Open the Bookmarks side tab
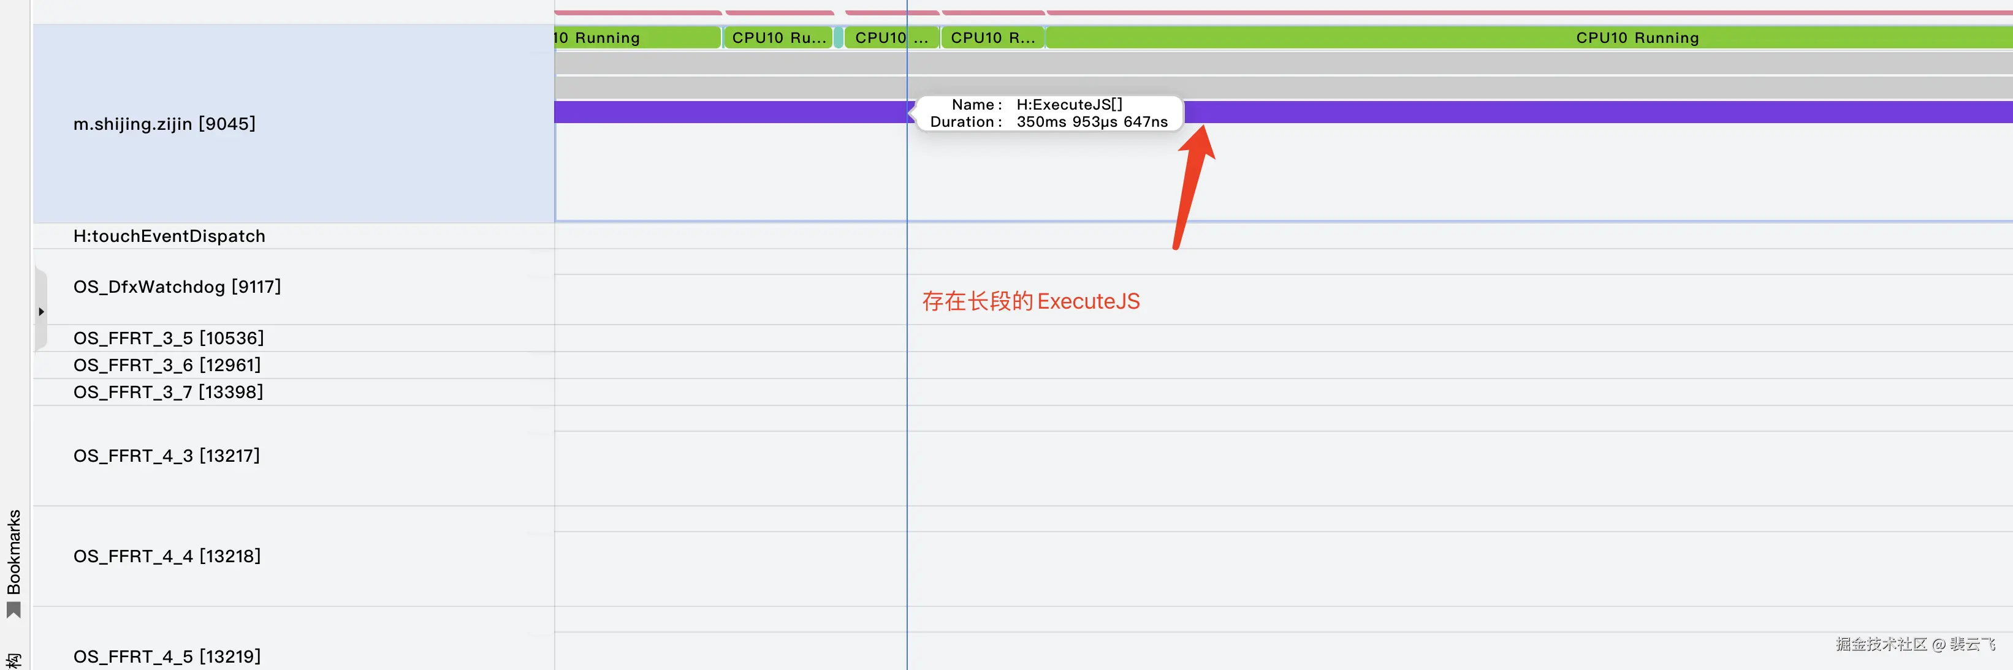This screenshot has width=2013, height=670. (13, 551)
